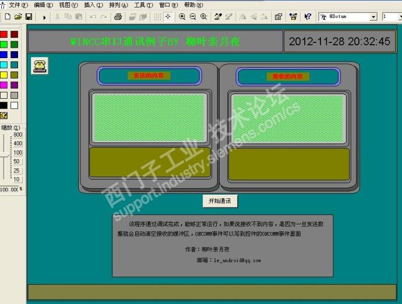Viewport: 402px width, 304px height.
Task: Open the 排列 menu
Action: pos(118,5)
